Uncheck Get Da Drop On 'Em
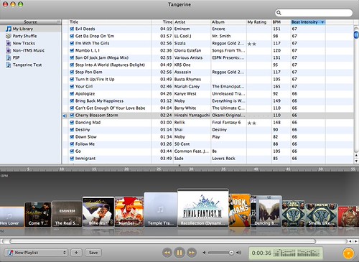 (x=72, y=36)
